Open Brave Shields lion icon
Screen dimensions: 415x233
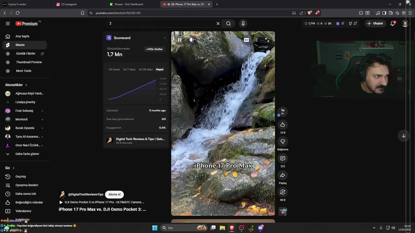tap(310, 13)
